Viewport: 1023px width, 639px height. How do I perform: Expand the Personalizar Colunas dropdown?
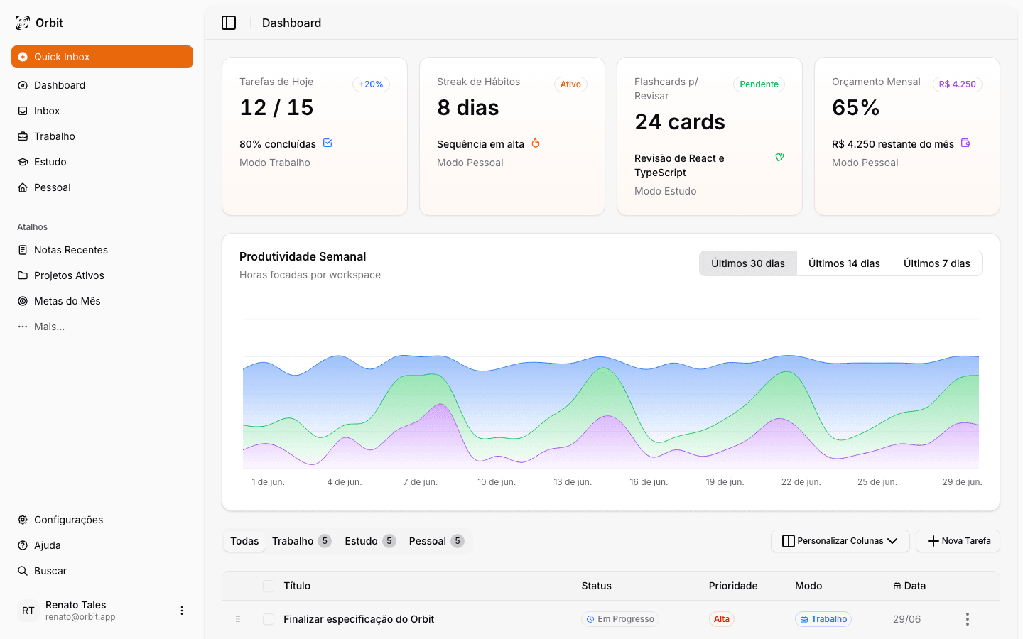(840, 541)
